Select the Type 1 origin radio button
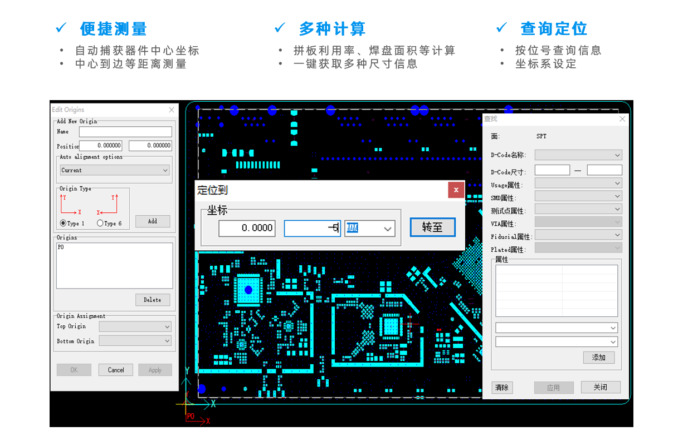Viewport: 688px width, 446px height. click(63, 223)
